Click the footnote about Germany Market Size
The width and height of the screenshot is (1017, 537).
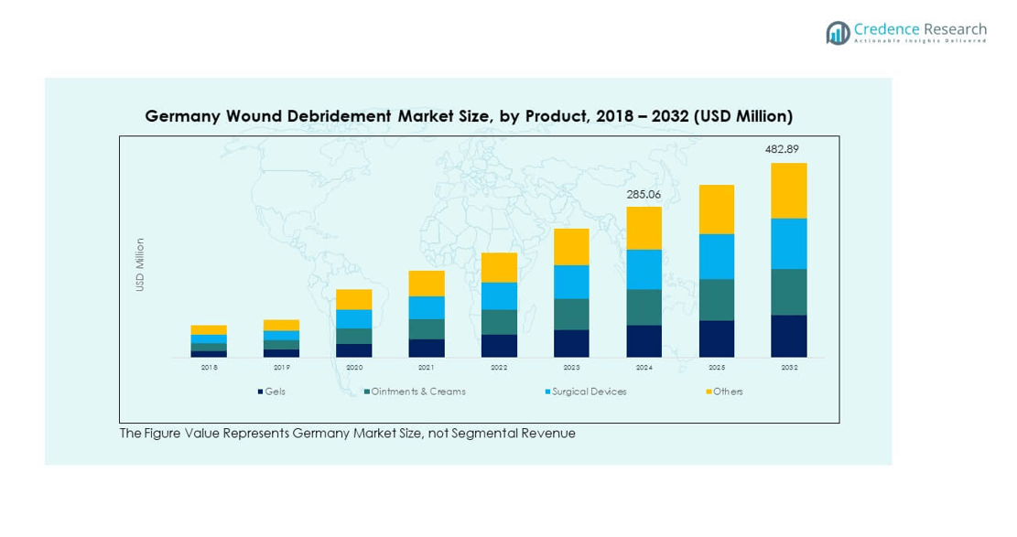click(x=347, y=434)
